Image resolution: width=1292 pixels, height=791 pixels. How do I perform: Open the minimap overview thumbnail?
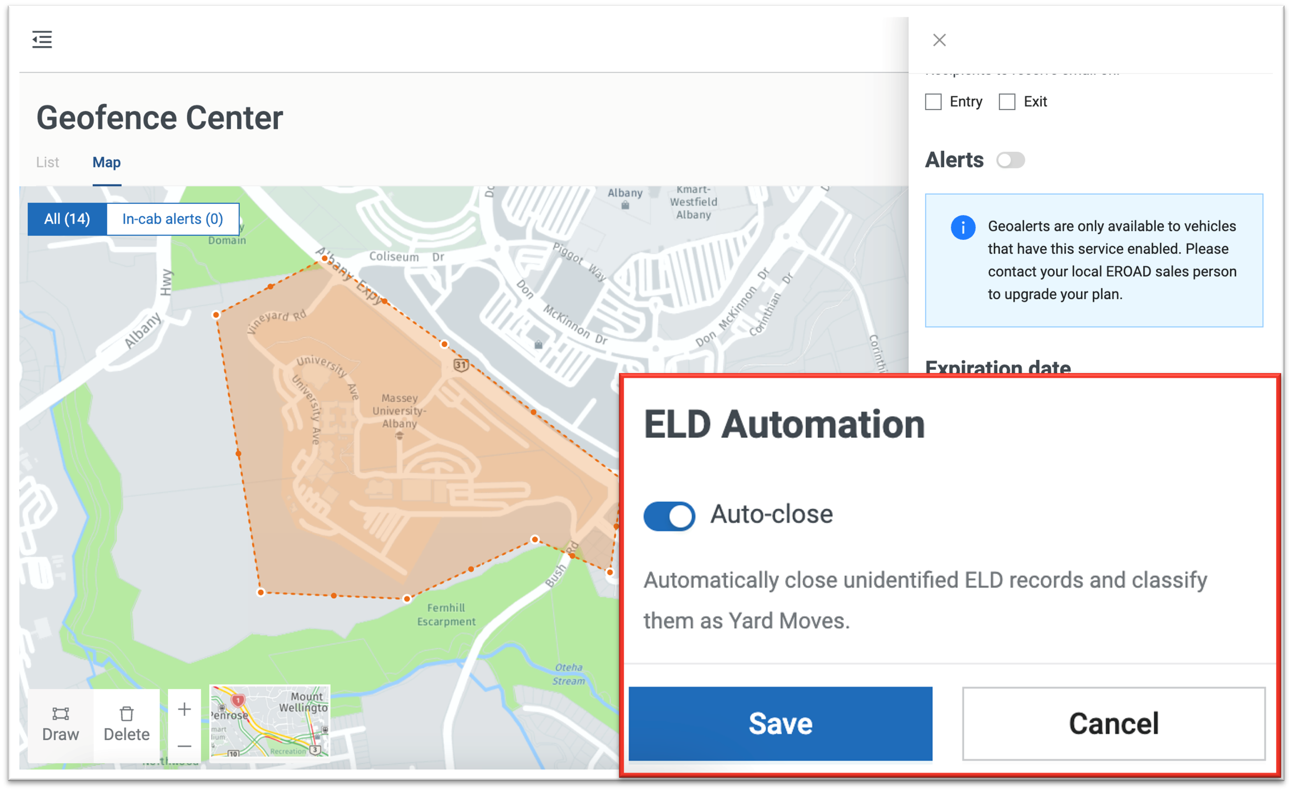[270, 721]
